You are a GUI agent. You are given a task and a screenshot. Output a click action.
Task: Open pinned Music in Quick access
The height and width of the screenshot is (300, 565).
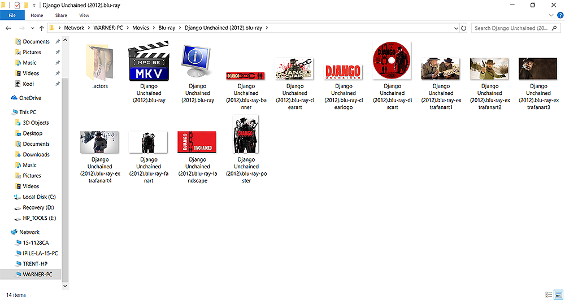29,63
